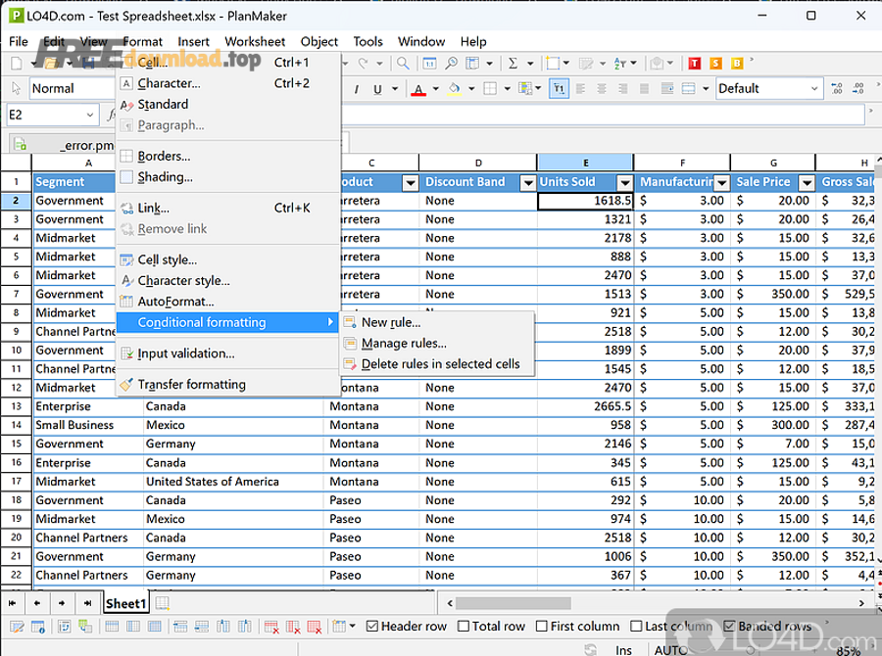
Task: Open BasicMaker via yellow B icon
Action: pyautogui.click(x=737, y=63)
